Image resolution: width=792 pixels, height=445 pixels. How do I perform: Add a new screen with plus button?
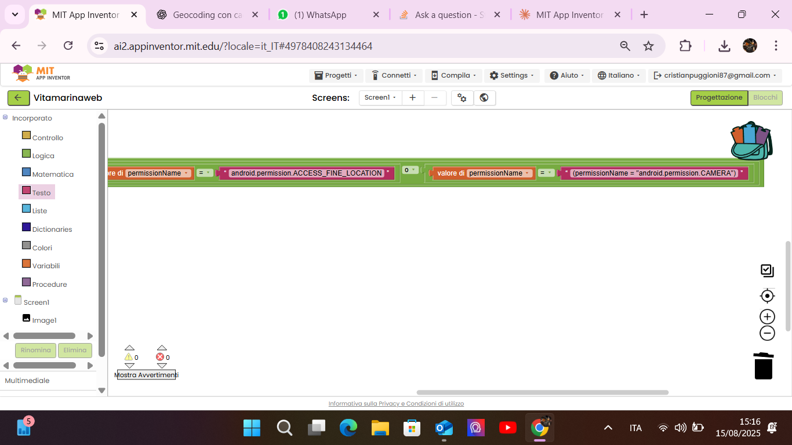click(412, 98)
